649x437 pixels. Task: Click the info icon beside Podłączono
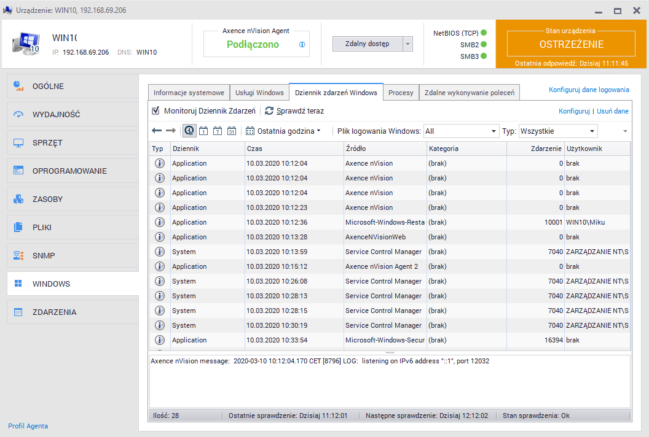[302, 45]
